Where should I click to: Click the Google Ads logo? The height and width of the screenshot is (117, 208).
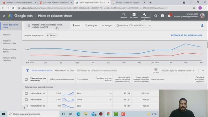(20, 16)
